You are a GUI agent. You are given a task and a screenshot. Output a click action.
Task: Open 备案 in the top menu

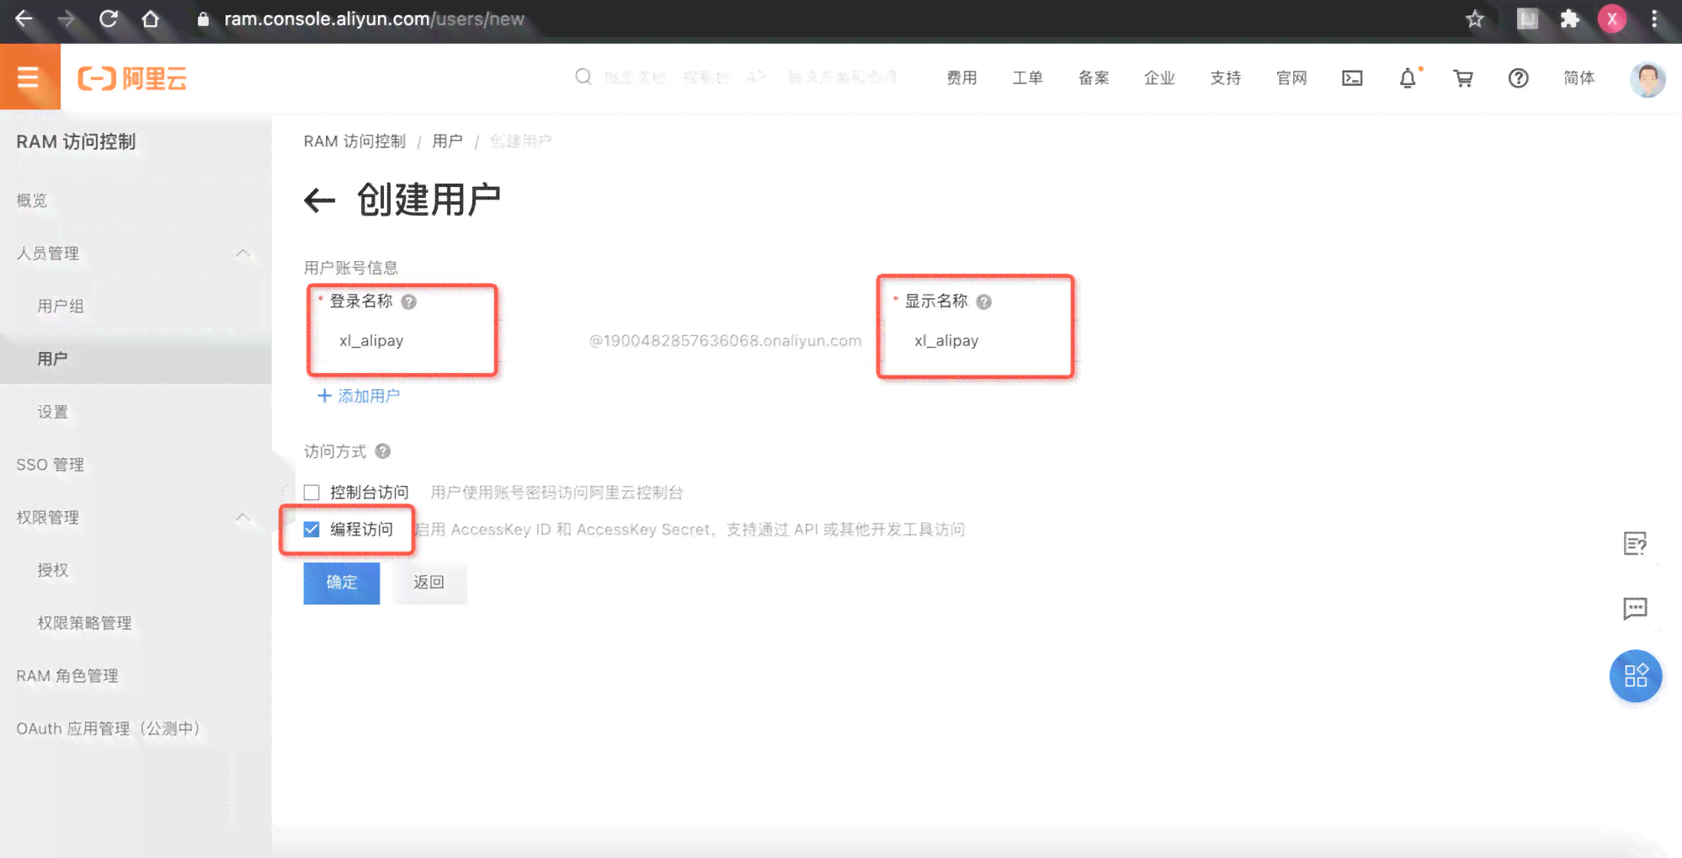(x=1094, y=77)
